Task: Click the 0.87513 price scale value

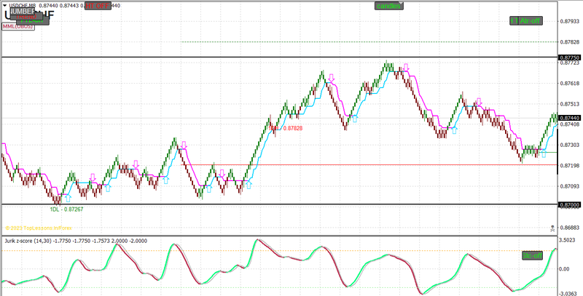Action: coord(570,104)
